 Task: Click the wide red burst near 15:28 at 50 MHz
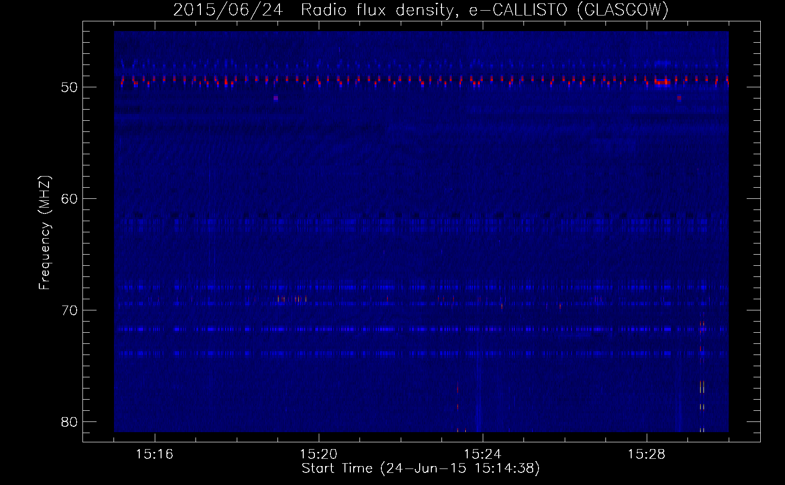[662, 82]
